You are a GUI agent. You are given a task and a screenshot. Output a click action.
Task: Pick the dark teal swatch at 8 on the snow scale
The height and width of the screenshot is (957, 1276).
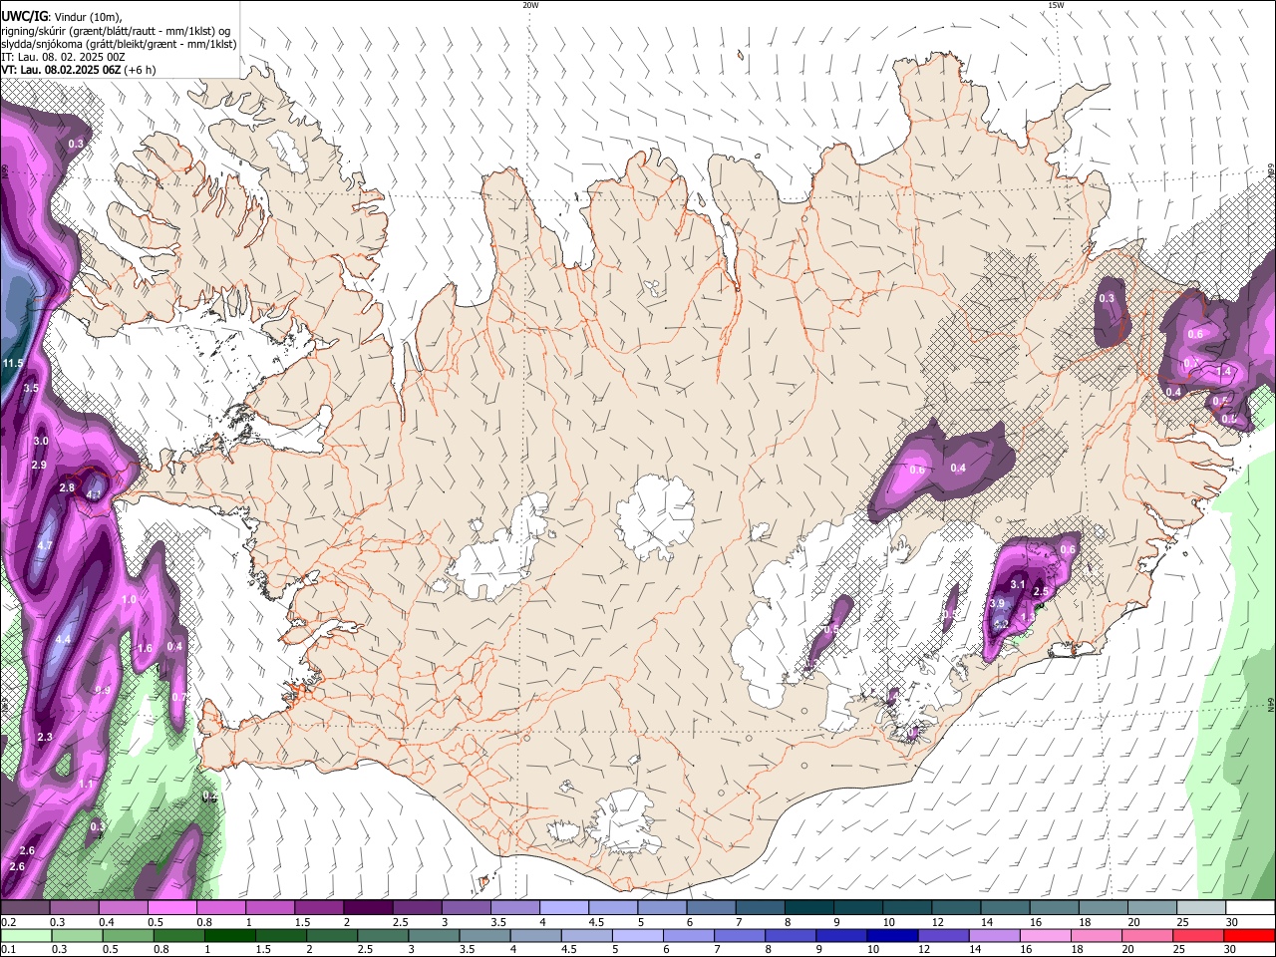click(x=809, y=907)
